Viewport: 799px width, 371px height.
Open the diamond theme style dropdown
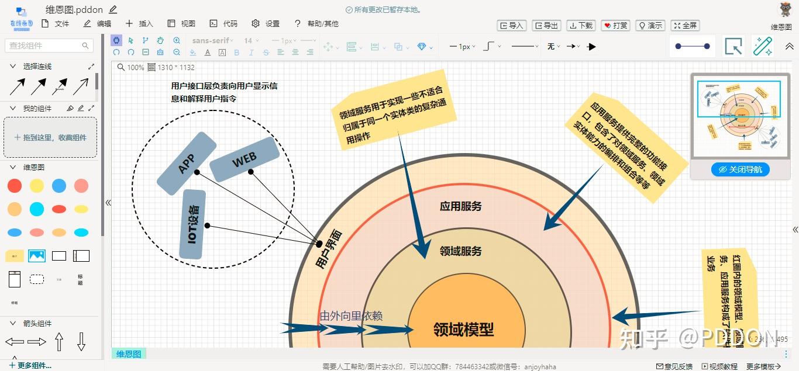(425, 47)
